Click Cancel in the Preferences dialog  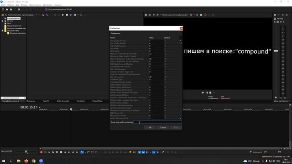163,128
